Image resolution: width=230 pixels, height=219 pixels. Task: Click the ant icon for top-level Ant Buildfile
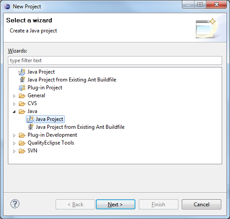tap(22, 80)
